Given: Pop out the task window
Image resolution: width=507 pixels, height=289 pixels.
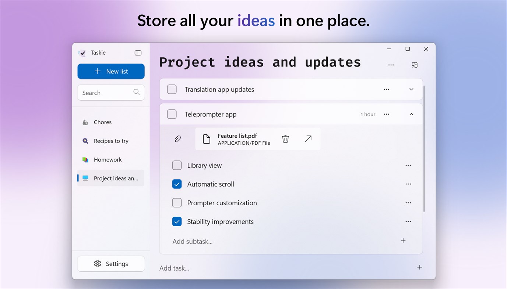Looking at the screenshot, I should [x=415, y=65].
